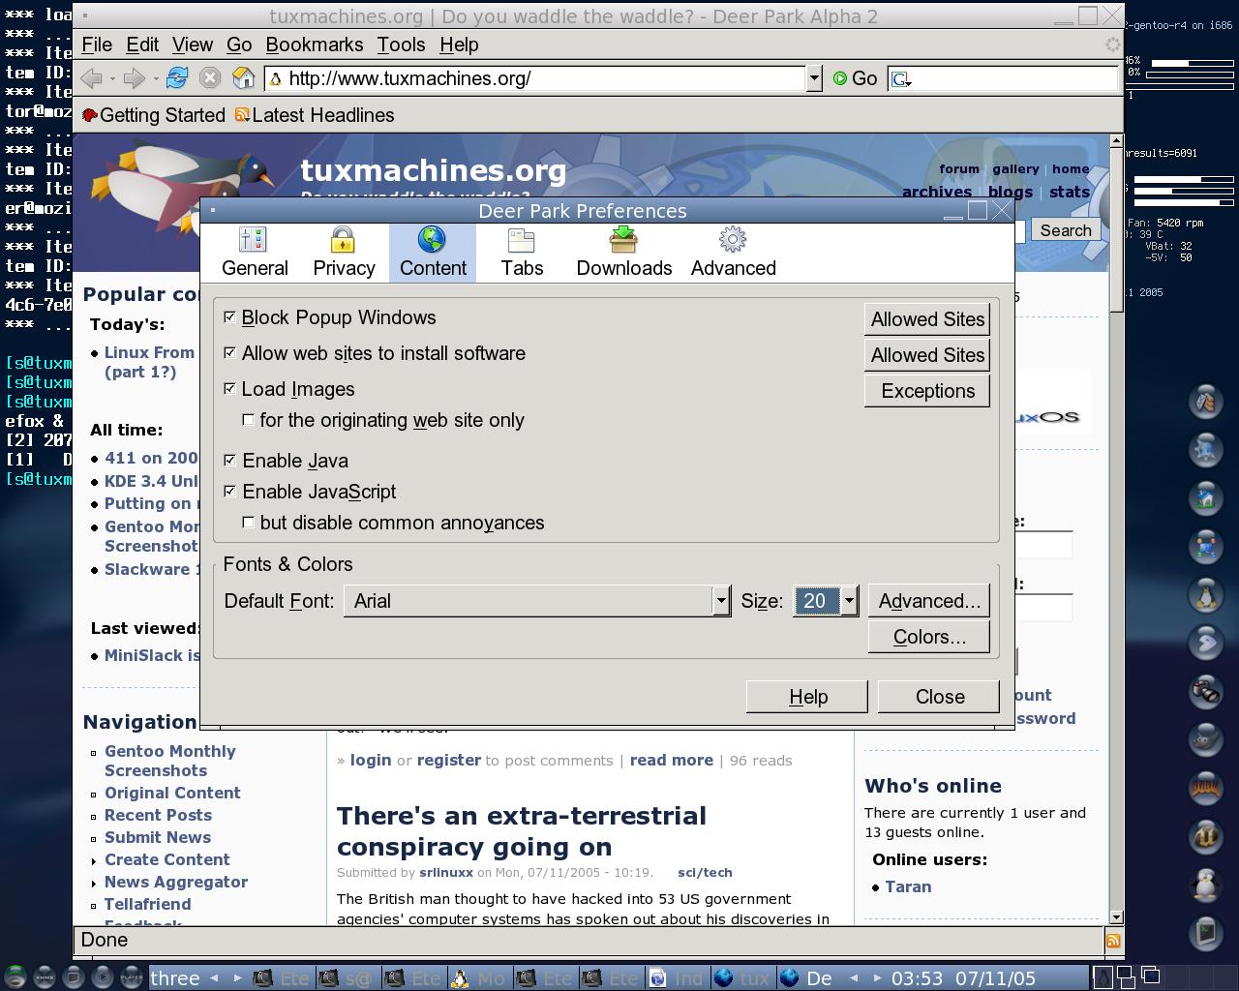1239x991 pixels.
Task: Toggle the Enable Java checkbox
Action: click(x=229, y=461)
